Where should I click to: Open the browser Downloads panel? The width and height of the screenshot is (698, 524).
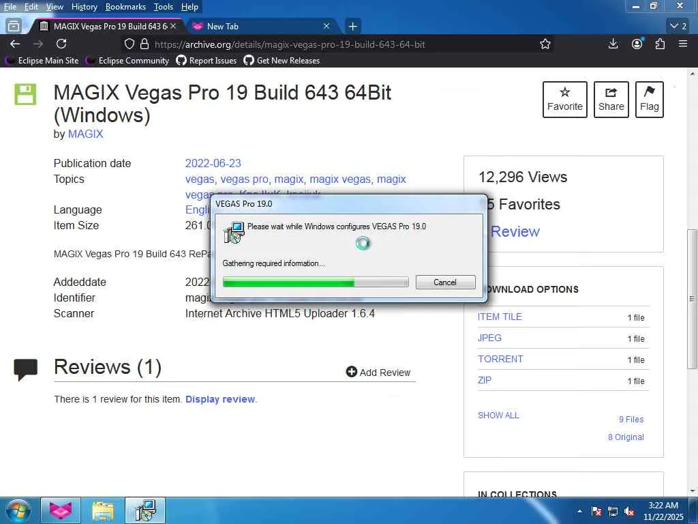click(613, 44)
